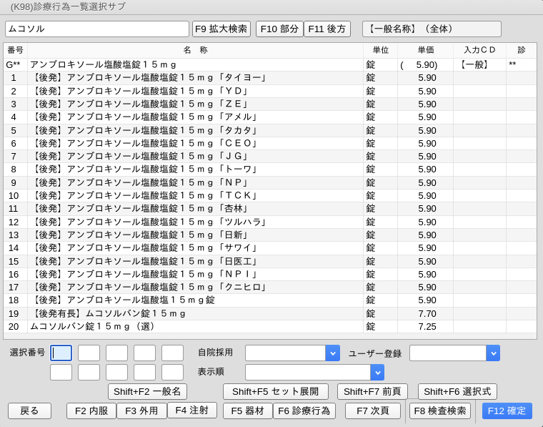The width and height of the screenshot is (543, 427).
Task: Pick row 14 「サワイ」 generic entry
Action: (194, 247)
